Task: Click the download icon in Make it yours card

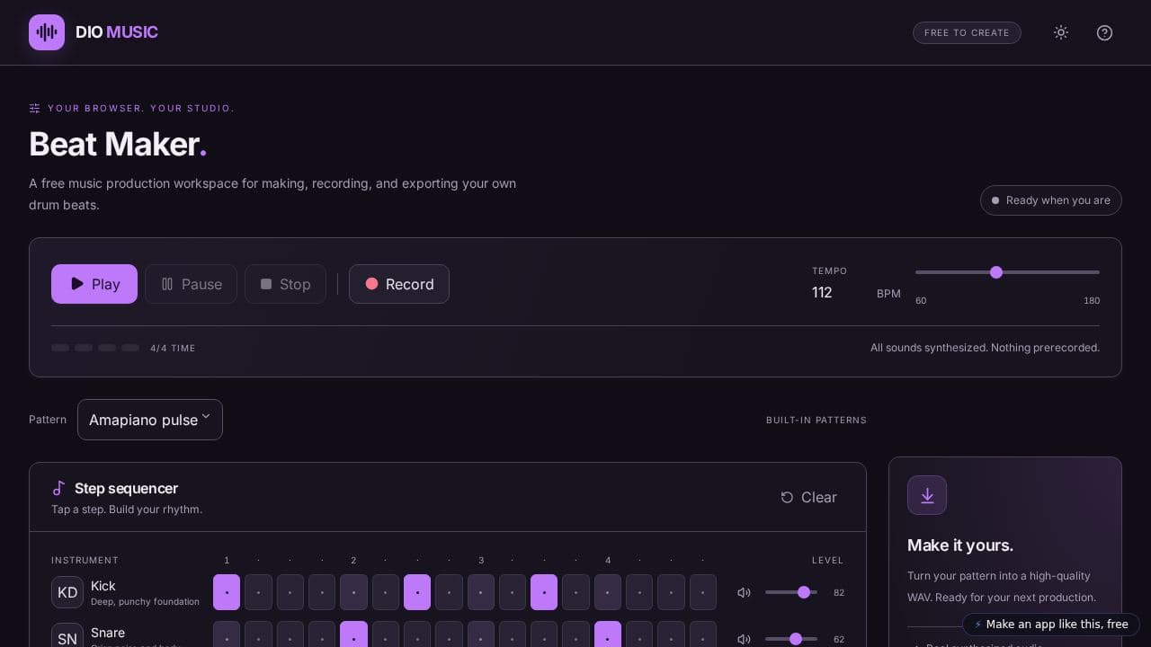Action: (x=927, y=495)
